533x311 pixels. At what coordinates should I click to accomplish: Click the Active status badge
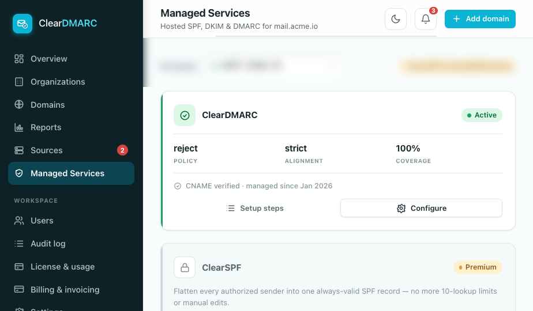point(482,115)
